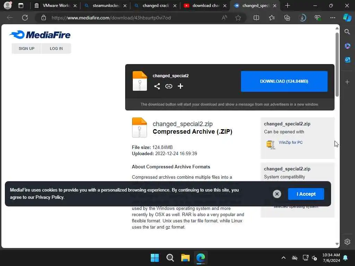Click the 'changed_special2.zip' file name heading
The image size is (355, 266).
[x=182, y=124]
